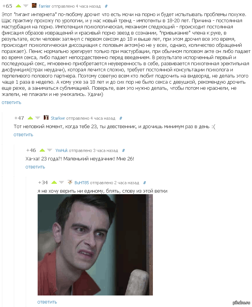
Task: Downvote BuHT85's comment
Action: [x=61, y=183]
